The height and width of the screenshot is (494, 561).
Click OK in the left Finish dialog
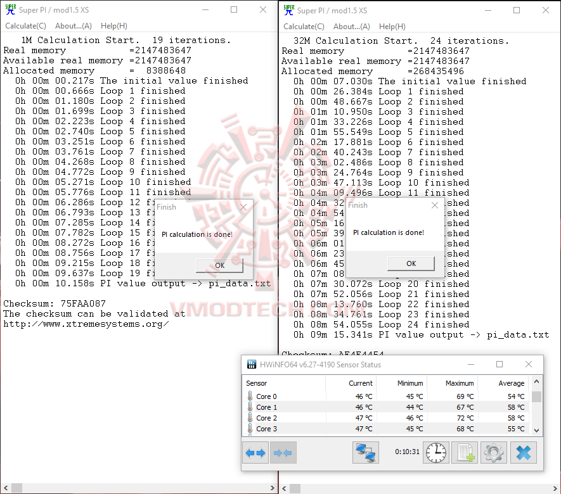click(220, 265)
